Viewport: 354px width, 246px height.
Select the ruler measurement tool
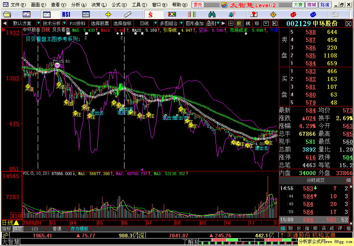click(128, 15)
